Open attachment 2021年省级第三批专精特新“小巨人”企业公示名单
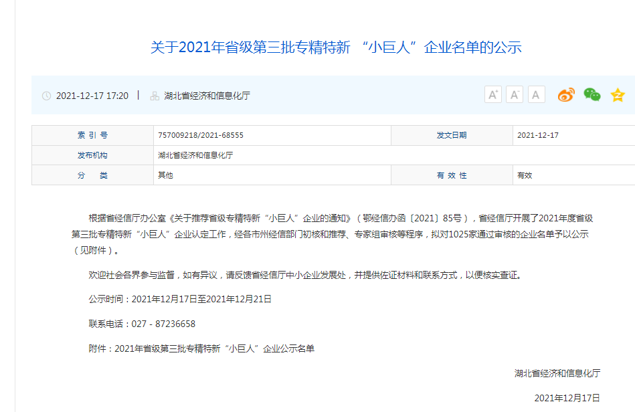This screenshot has width=635, height=412. tap(214, 348)
